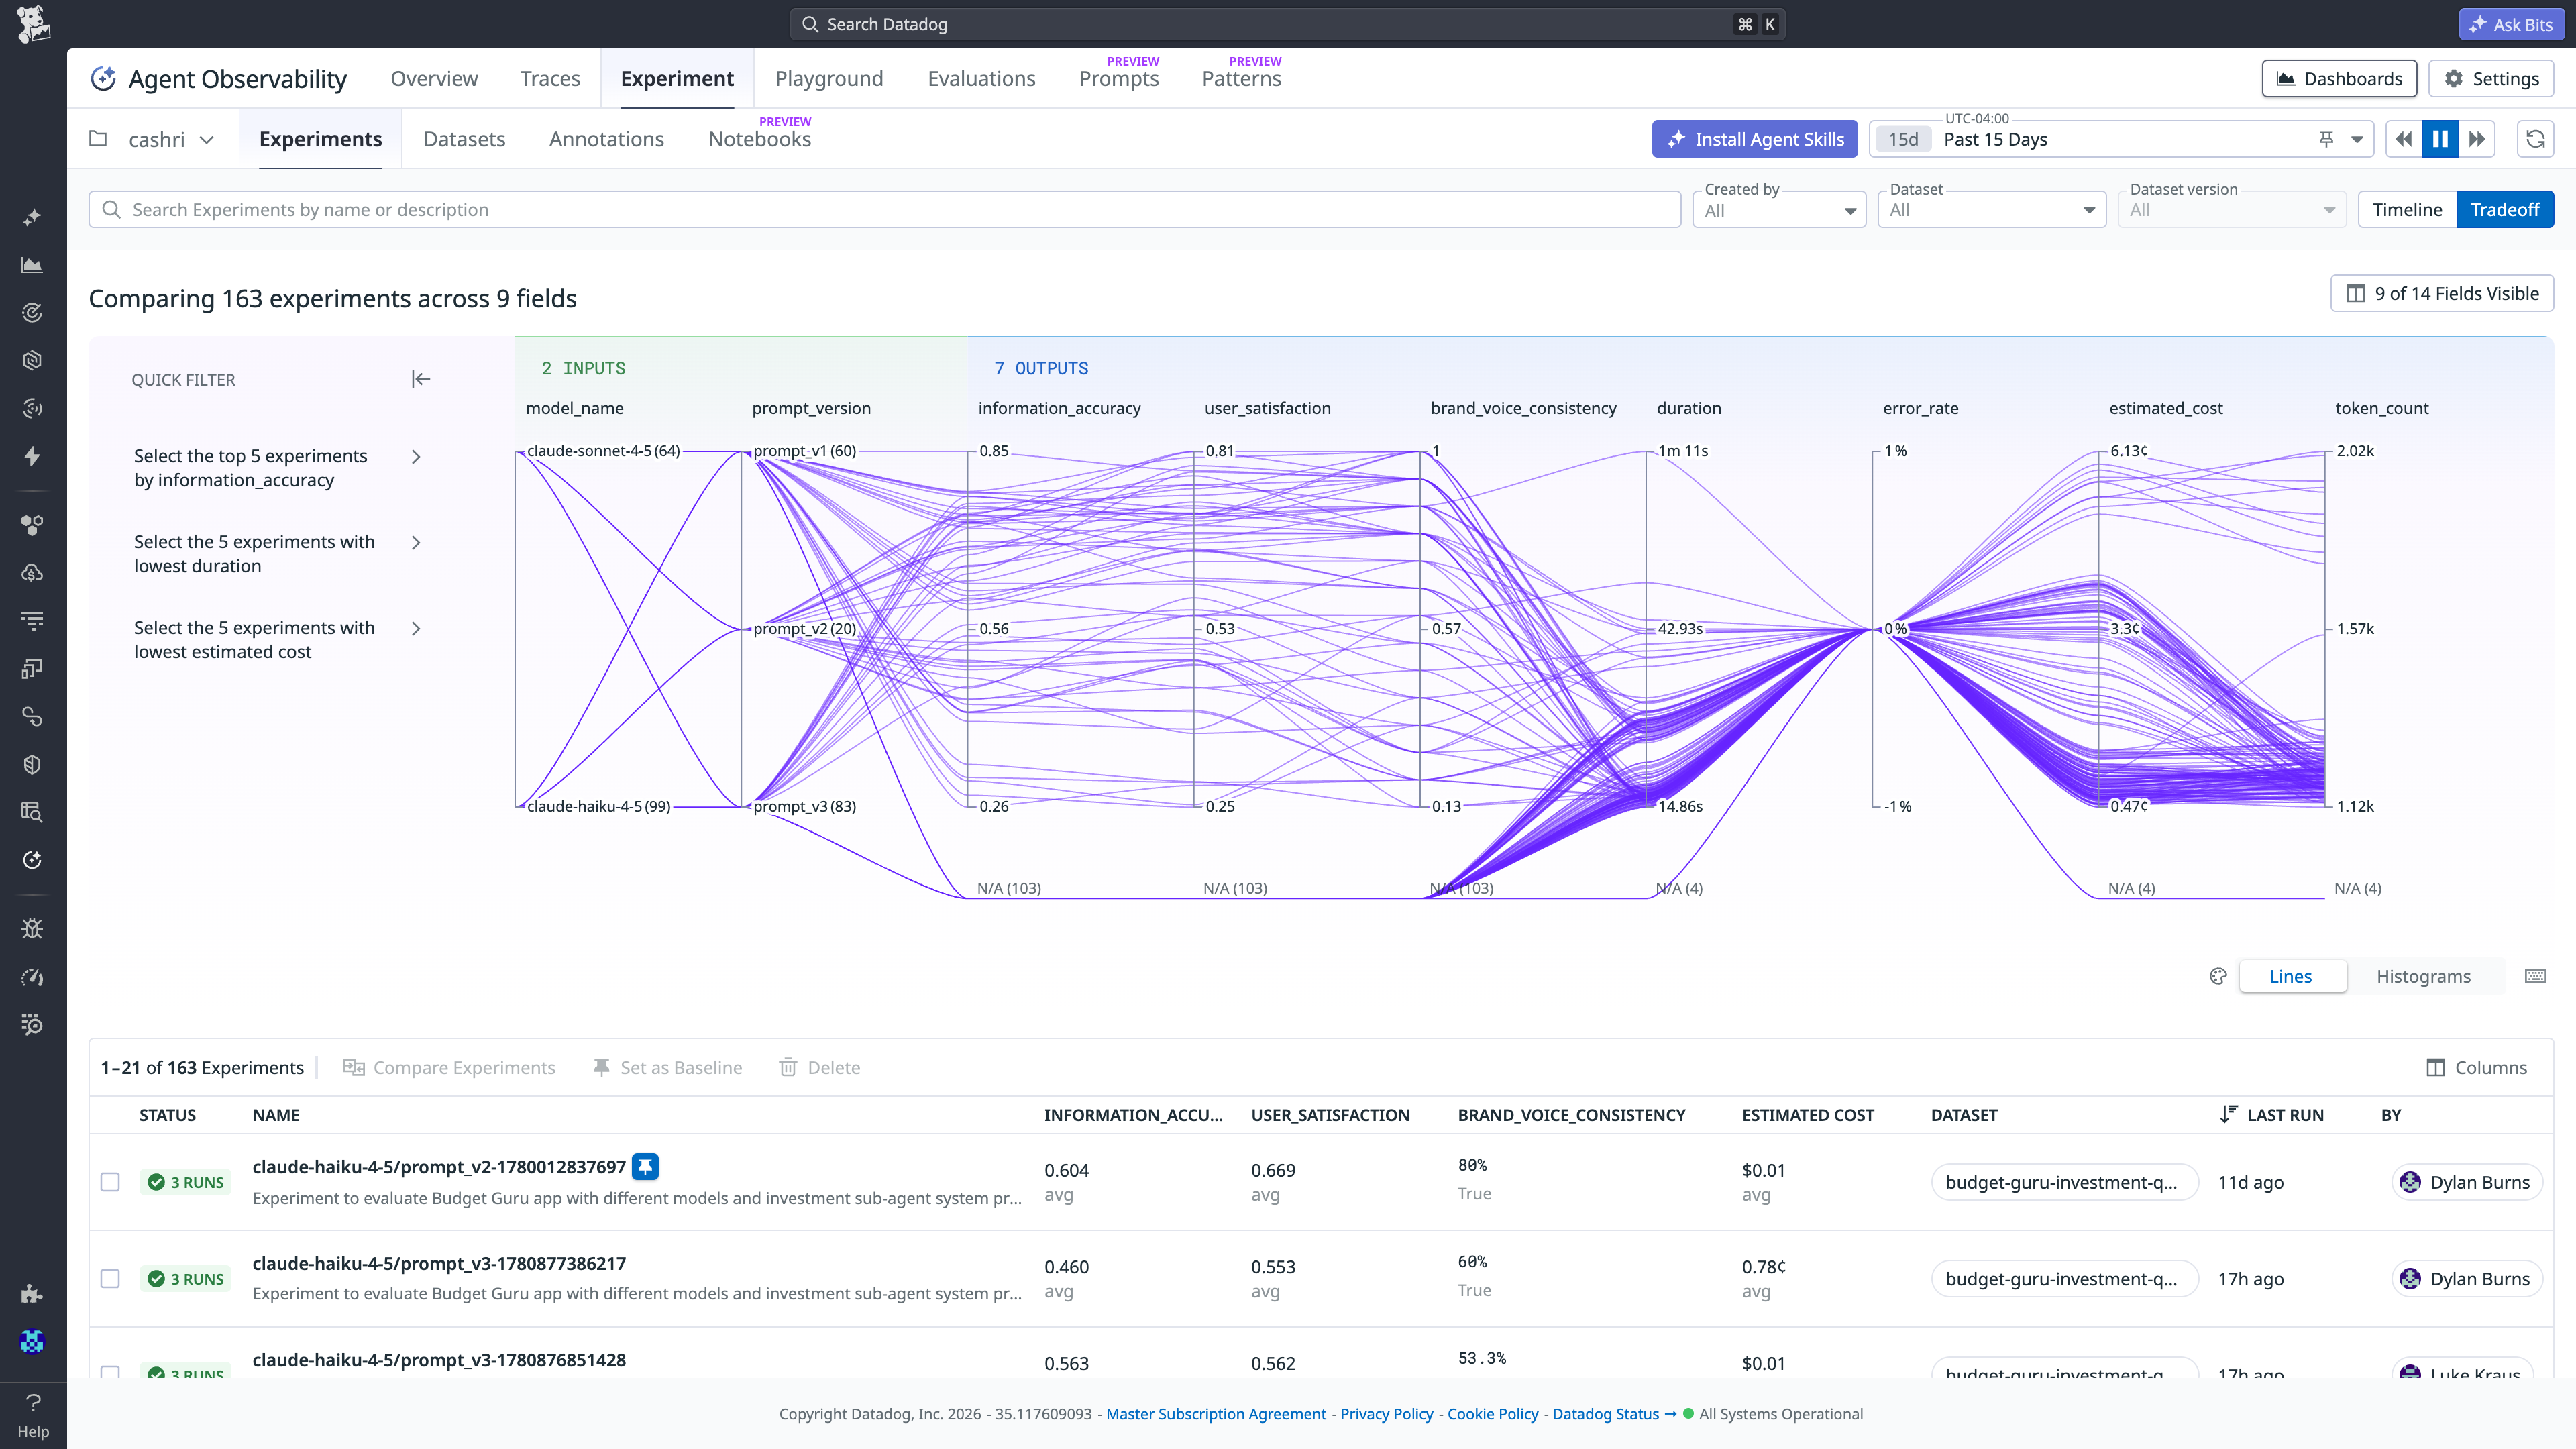Click the Datadog logo in the sidebar
Screen dimensions: 2576x1449
click(33, 24)
